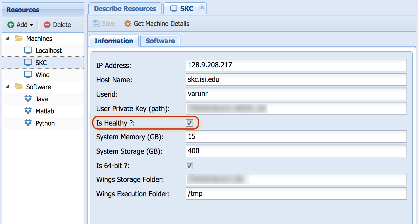
Task: Switch to the Software tab
Action: 160,41
